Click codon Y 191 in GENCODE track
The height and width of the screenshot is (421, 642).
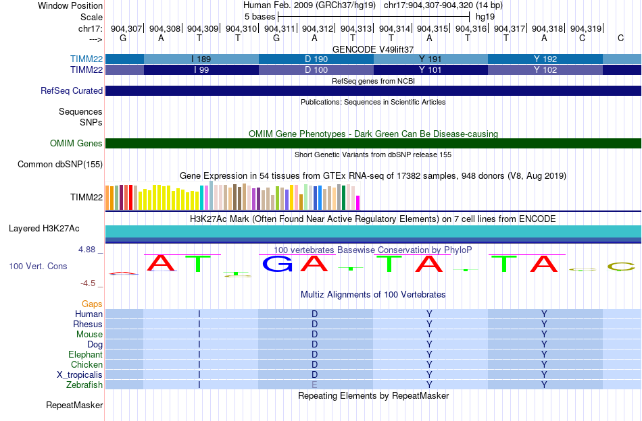point(430,59)
